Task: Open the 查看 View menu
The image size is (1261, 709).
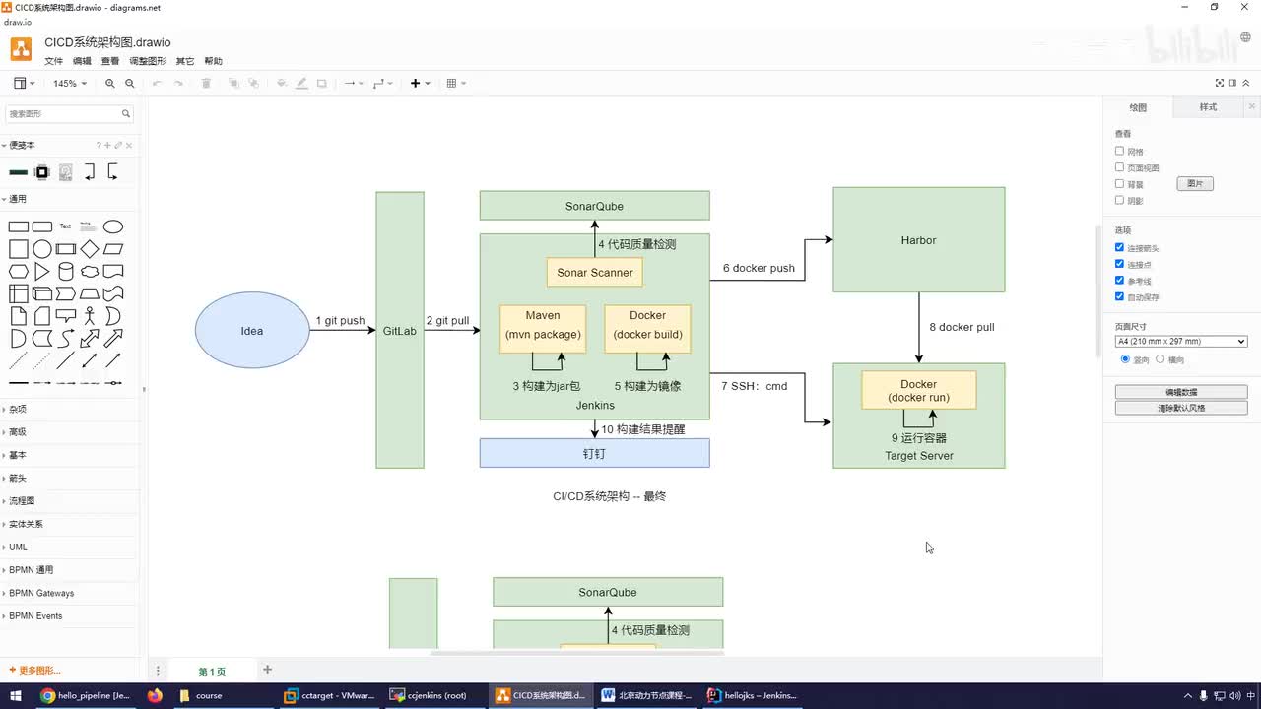Action: click(x=110, y=61)
